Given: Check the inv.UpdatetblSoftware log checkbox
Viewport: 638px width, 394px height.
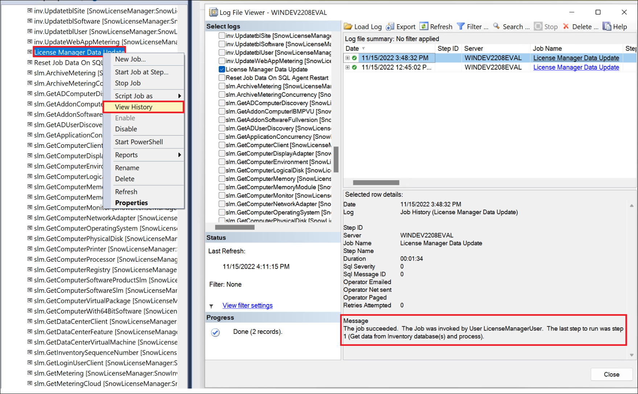Looking at the screenshot, I should click(222, 44).
